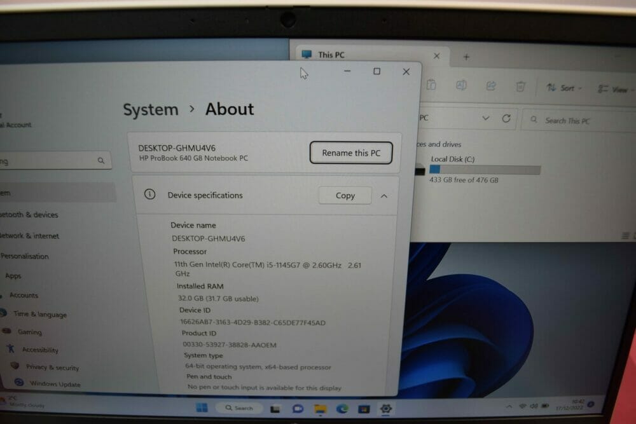Click the This PC monitor icon on tab
636x424 pixels.
(307, 54)
